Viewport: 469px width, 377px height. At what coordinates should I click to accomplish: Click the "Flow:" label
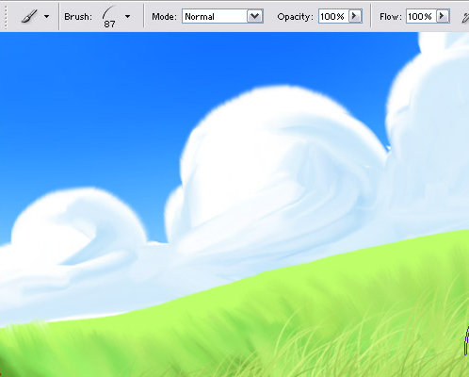pos(391,17)
